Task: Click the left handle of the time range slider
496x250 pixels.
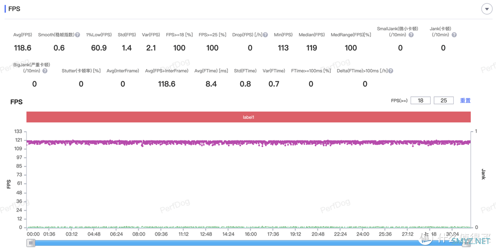Action: 31,243
